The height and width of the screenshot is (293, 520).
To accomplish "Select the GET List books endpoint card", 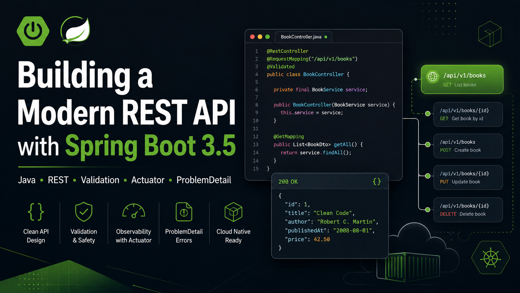I will [462, 79].
